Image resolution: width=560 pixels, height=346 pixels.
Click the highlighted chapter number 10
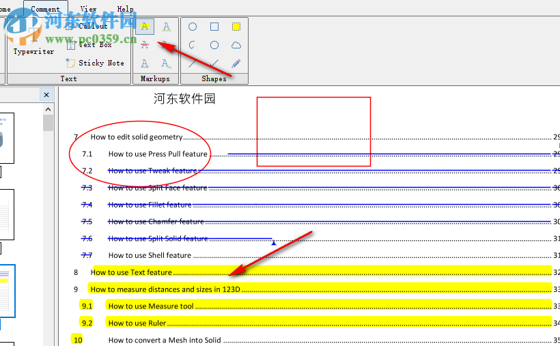pyautogui.click(x=78, y=340)
